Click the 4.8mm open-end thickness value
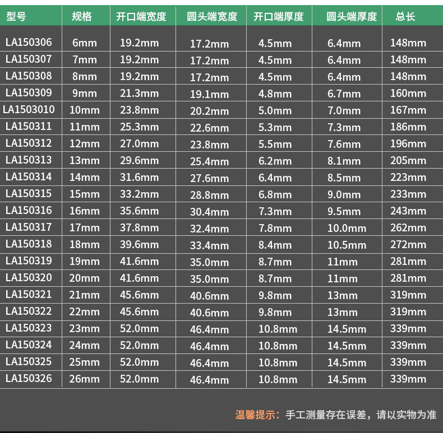 [x=275, y=94]
